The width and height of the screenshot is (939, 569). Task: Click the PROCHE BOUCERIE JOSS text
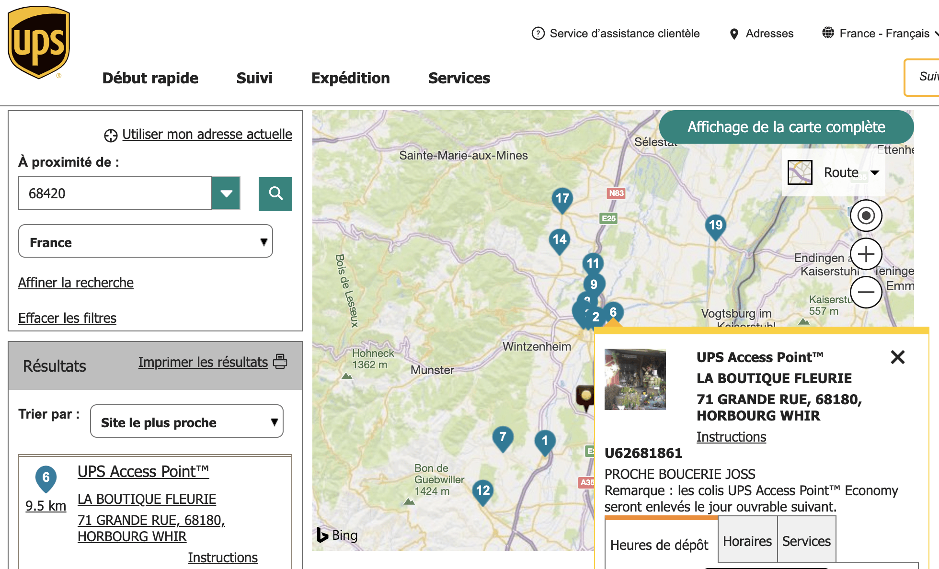tap(680, 474)
